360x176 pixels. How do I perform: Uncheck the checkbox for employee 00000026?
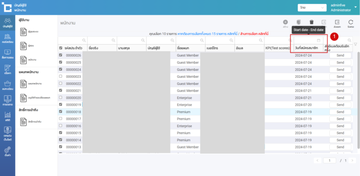[x=61, y=55]
